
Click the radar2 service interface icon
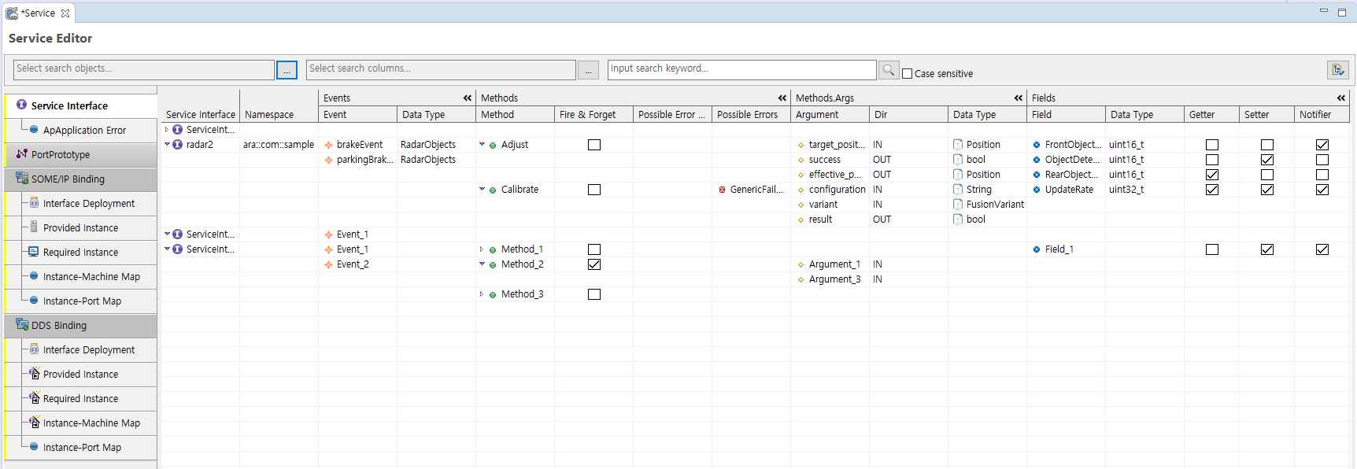[178, 145]
